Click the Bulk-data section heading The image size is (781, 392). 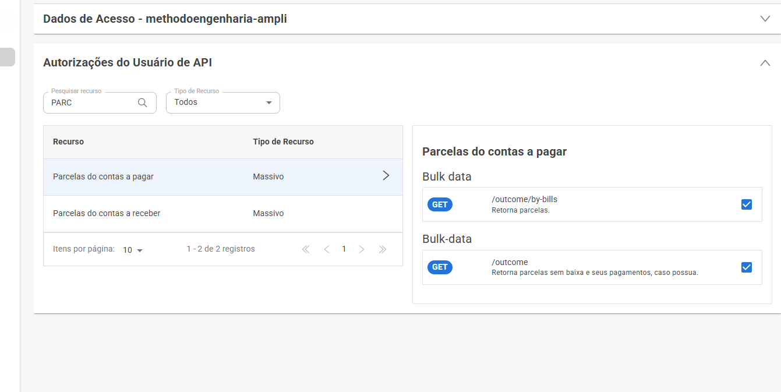(447, 239)
